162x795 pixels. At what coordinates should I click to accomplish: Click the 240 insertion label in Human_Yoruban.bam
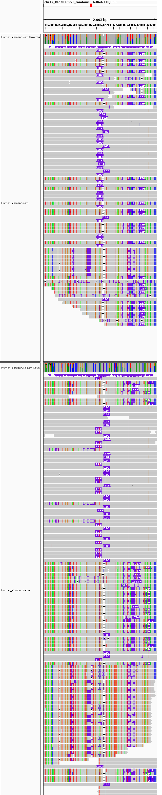[x=142, y=54]
